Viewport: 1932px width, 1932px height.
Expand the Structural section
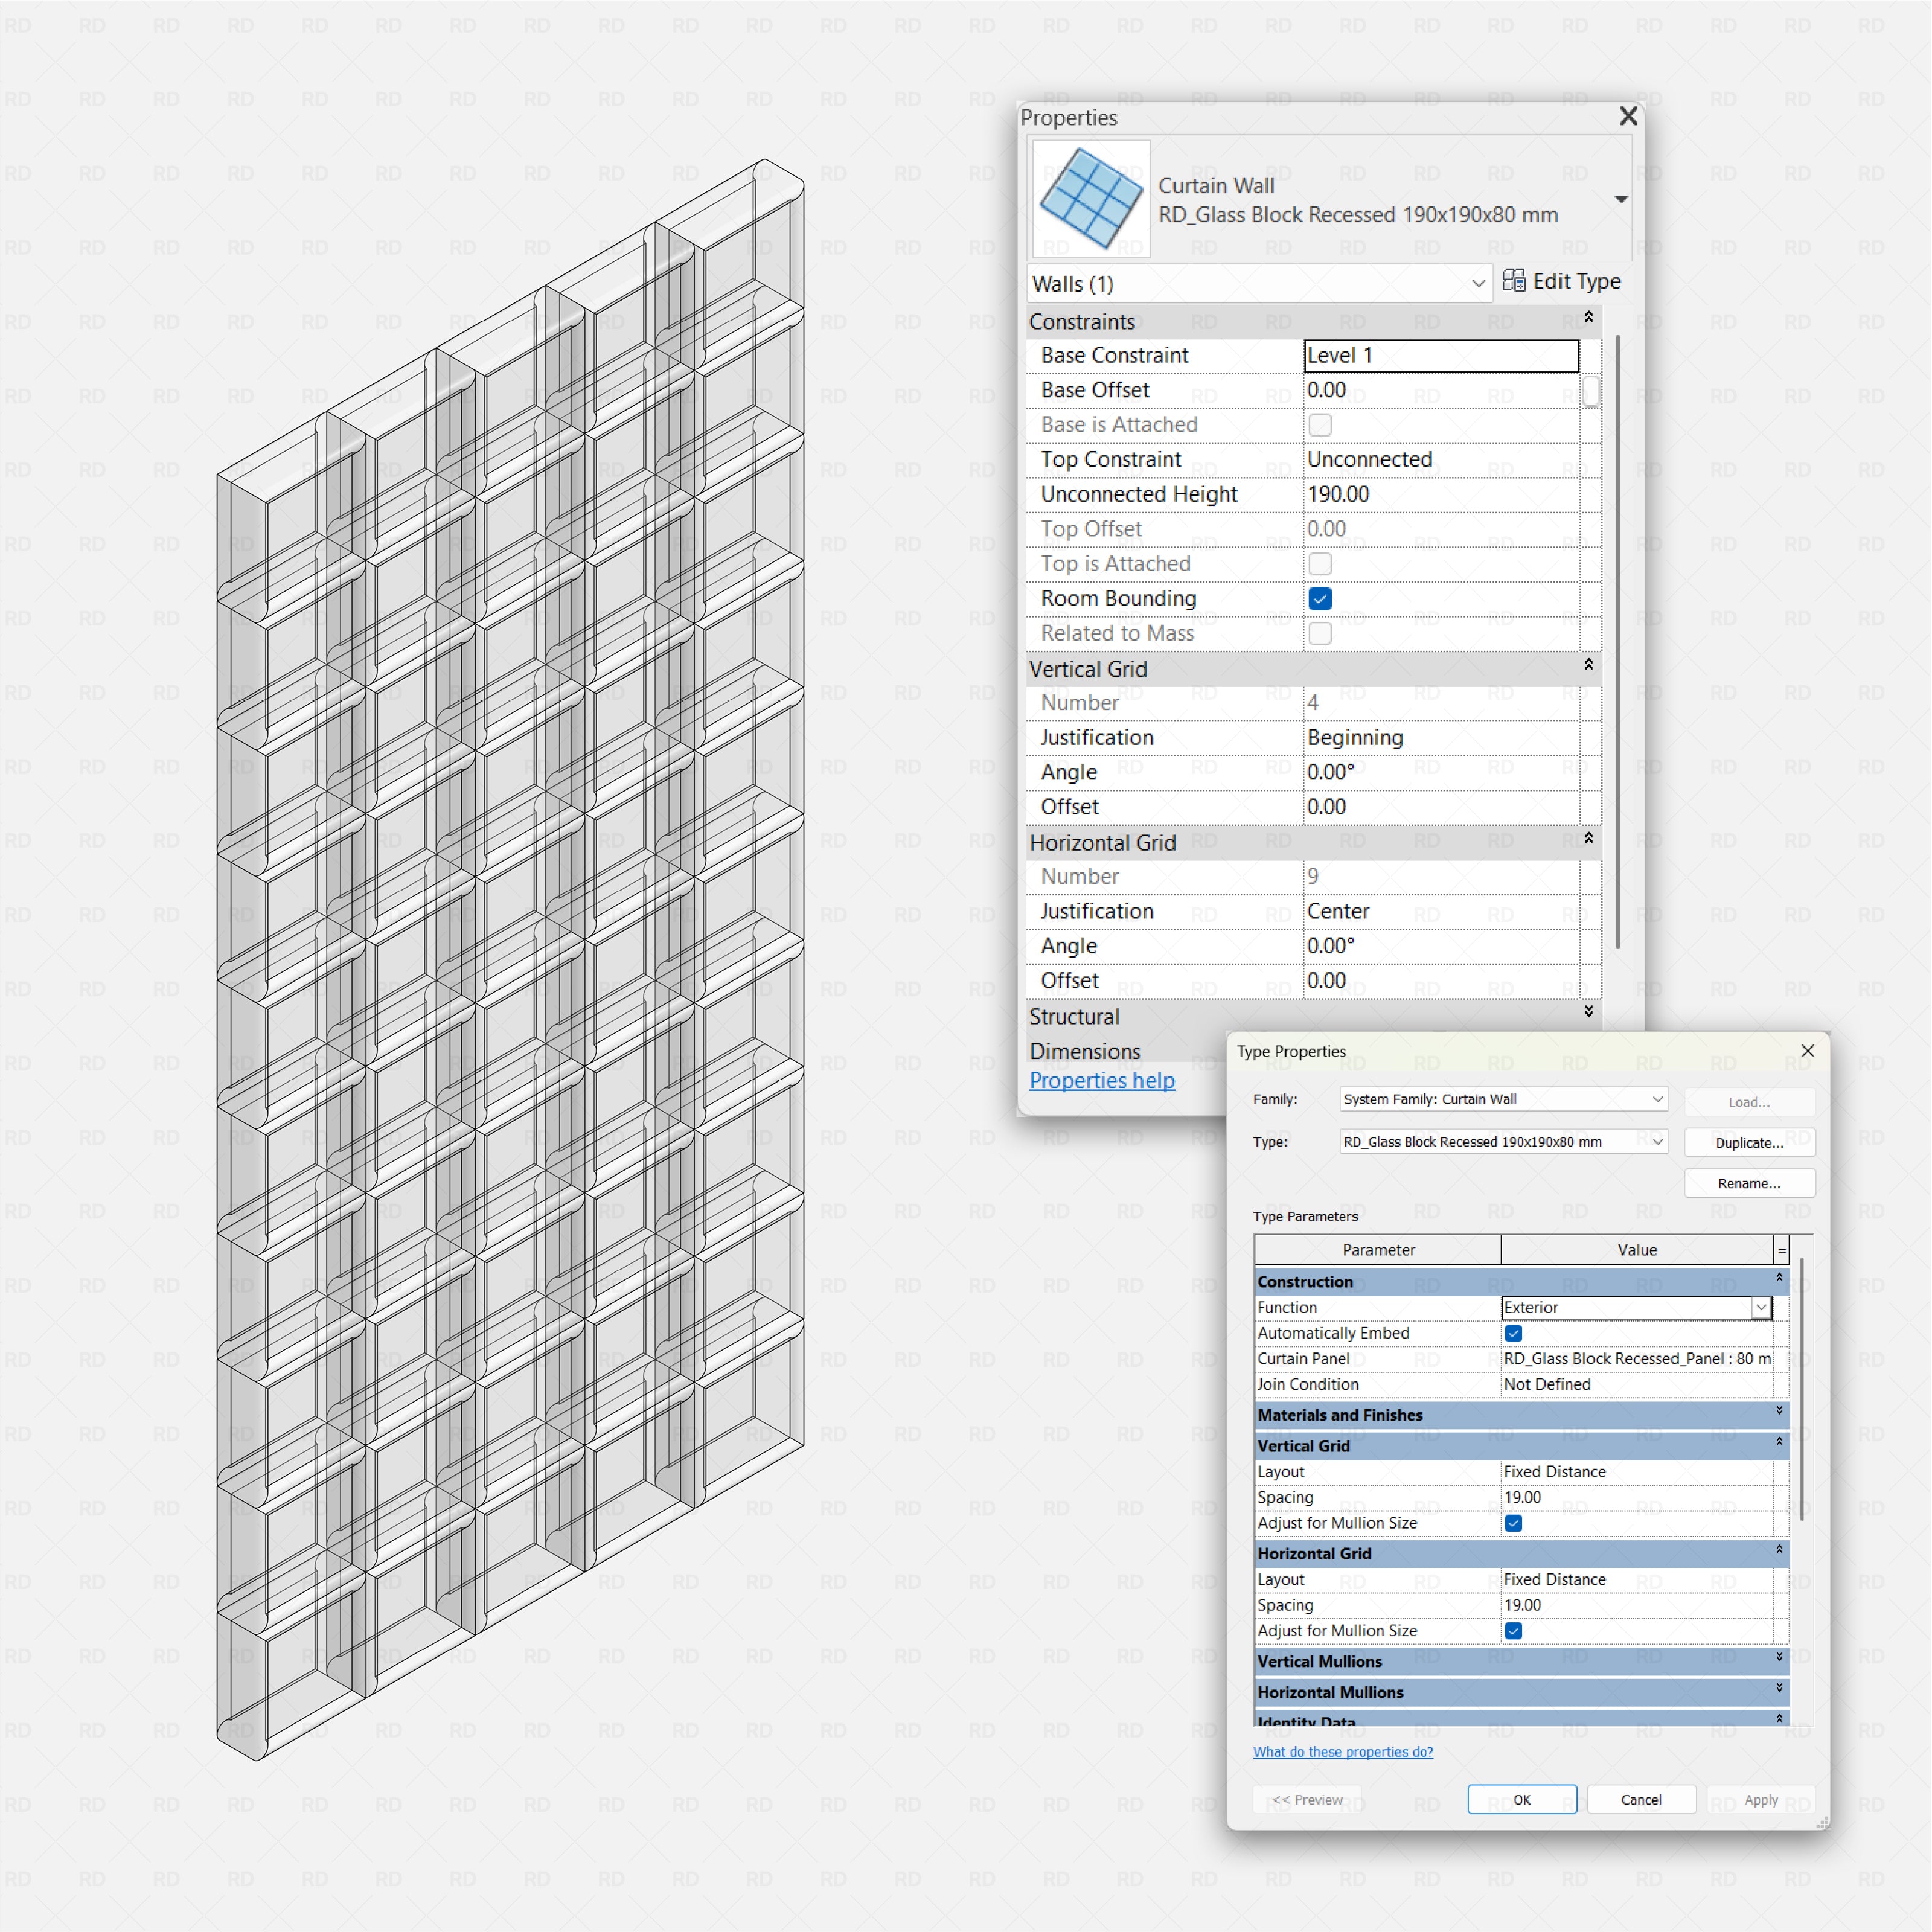(1588, 1012)
